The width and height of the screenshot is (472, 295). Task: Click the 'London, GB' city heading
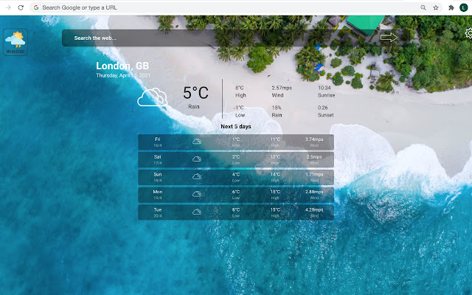[122, 66]
